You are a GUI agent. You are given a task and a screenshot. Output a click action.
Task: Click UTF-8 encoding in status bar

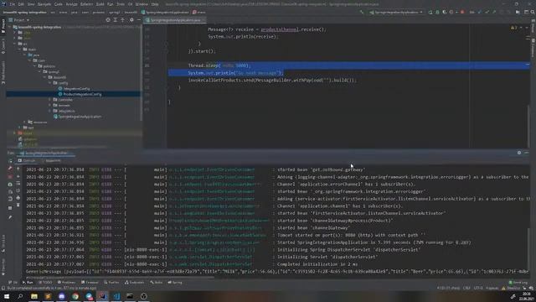478,289
